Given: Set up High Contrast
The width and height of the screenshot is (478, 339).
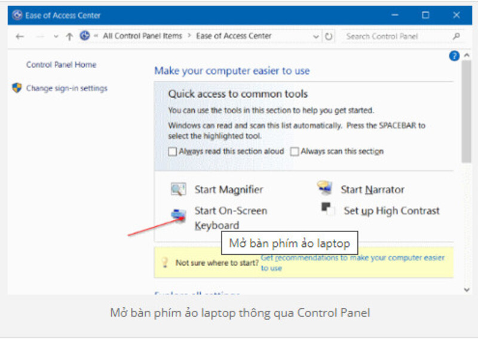Looking at the screenshot, I should pyautogui.click(x=392, y=211).
